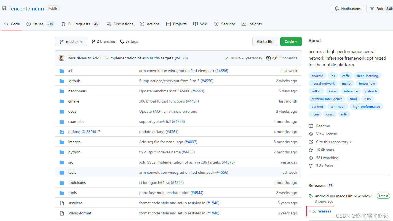Select the tensorflow topic tag
Viewport: 393px width, 221px height.
point(367,84)
